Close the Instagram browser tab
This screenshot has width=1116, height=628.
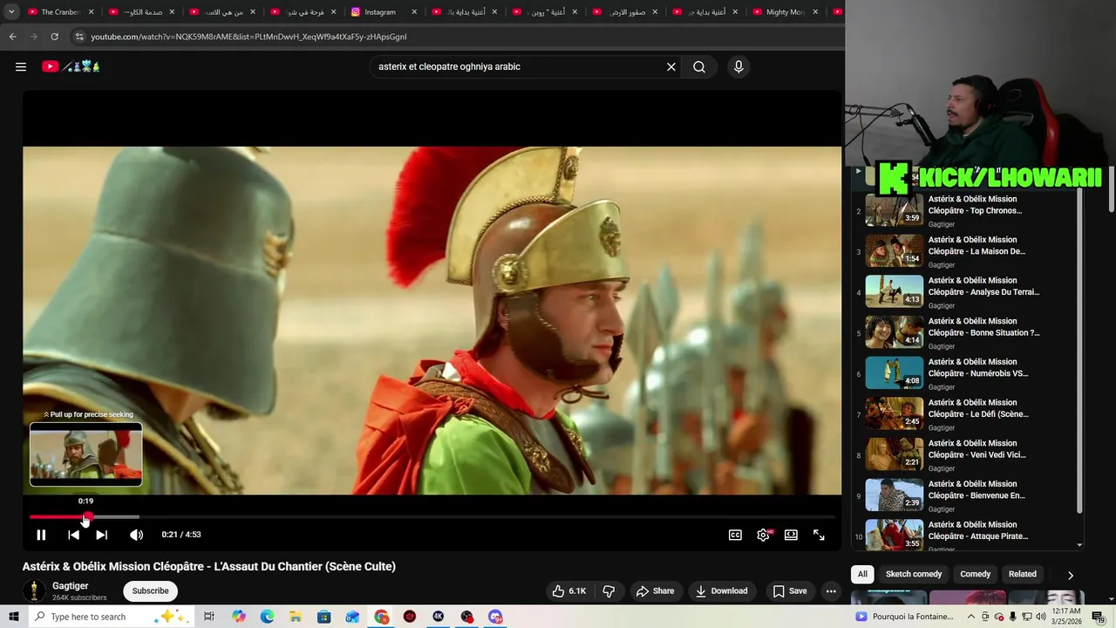click(414, 12)
